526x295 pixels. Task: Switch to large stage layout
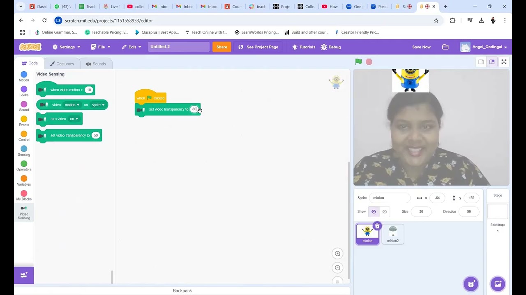tap(492, 62)
